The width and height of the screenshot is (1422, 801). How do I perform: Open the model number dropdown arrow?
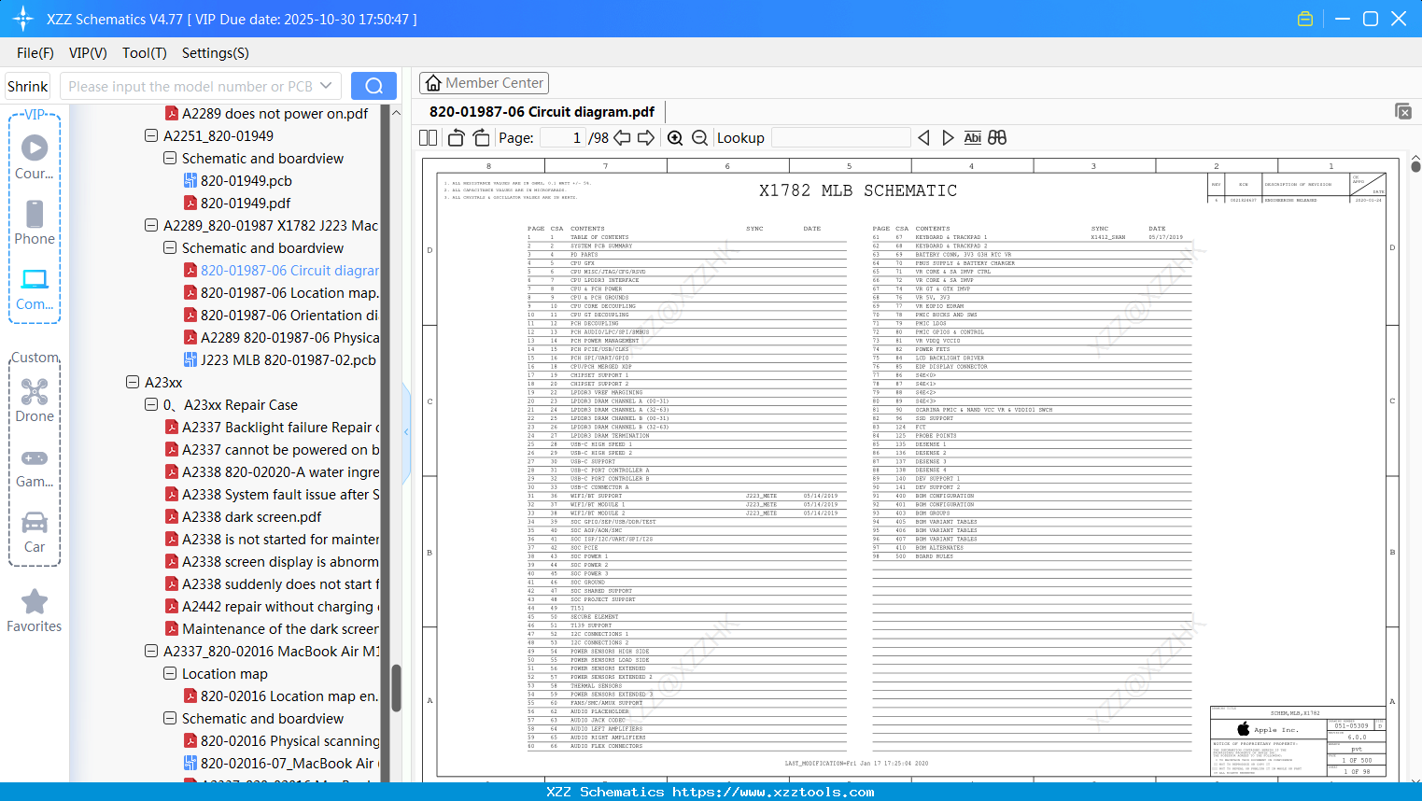coord(326,86)
